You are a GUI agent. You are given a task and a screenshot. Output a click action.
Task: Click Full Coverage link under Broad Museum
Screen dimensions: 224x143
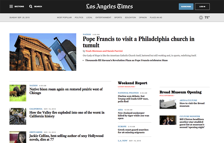167,96
